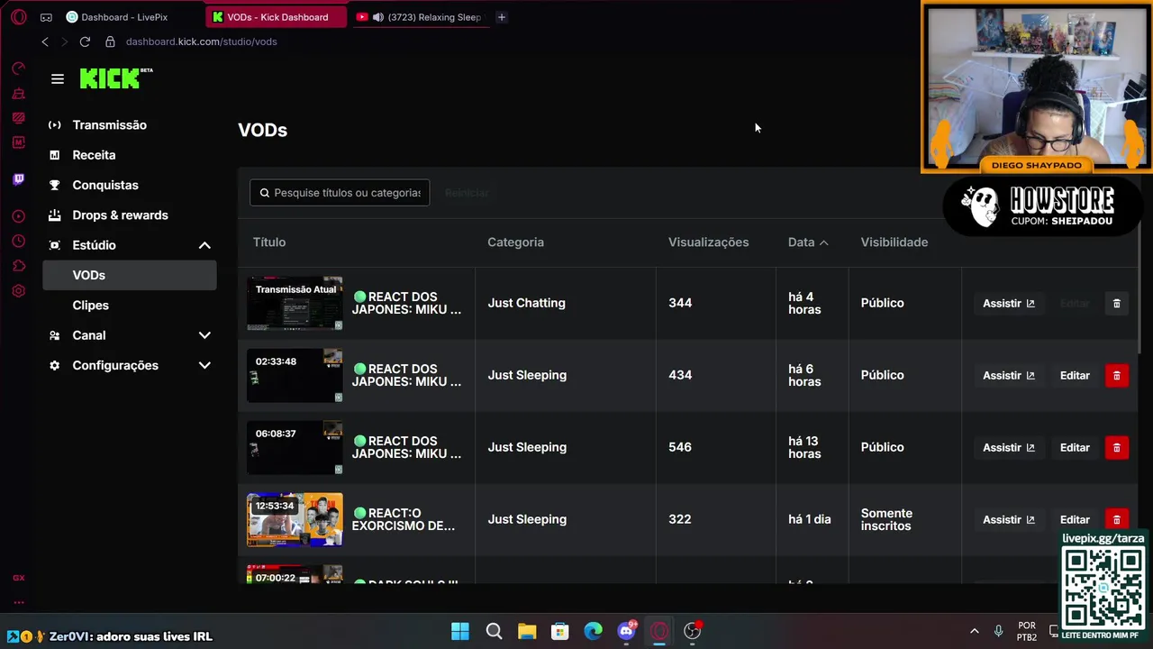
Task: Click Assistir for the 12:53:34 VOD
Action: pos(1008,519)
